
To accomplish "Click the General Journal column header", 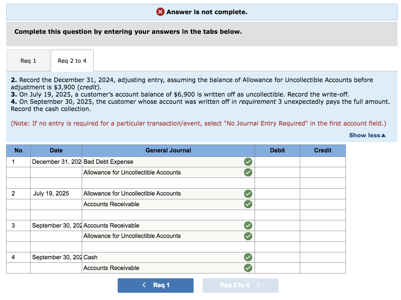I will 168,150.
